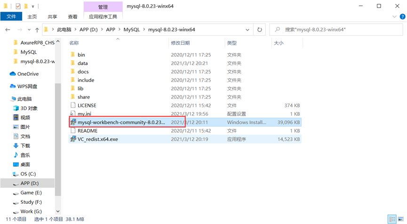Viewport: 407px width, 224px height.
Task: Switch to details view layout icon
Action: (391, 219)
